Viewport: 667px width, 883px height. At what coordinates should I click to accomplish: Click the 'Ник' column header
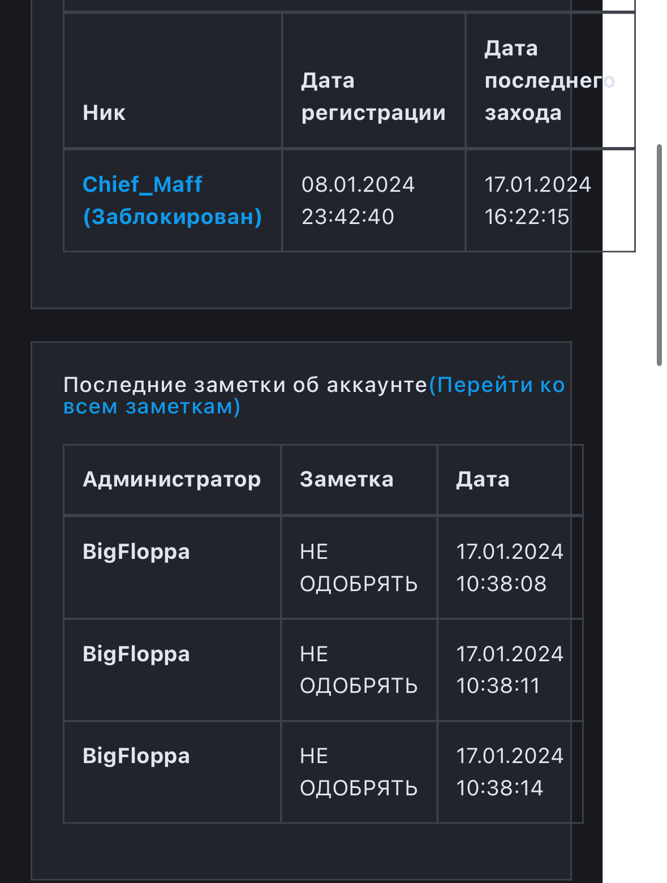(x=104, y=113)
